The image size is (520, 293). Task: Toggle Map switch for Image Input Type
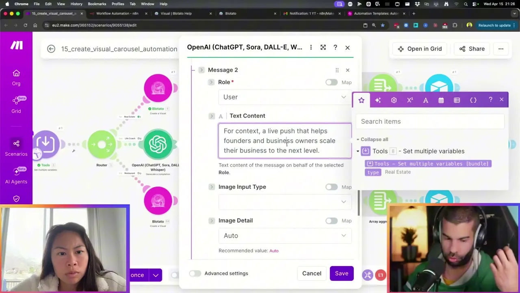(x=331, y=187)
